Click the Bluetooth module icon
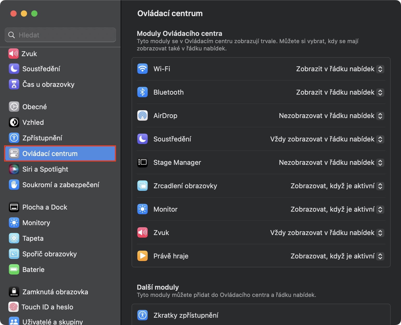The width and height of the screenshot is (401, 325). coord(143,92)
